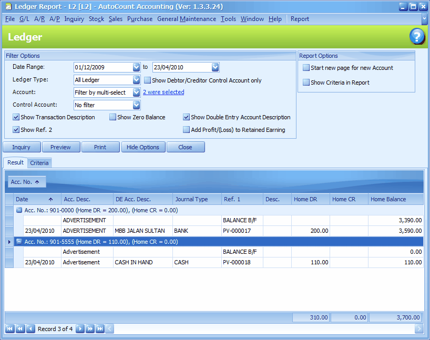This screenshot has height=340, width=430.
Task: Advance to the next record
Action: pos(80,328)
